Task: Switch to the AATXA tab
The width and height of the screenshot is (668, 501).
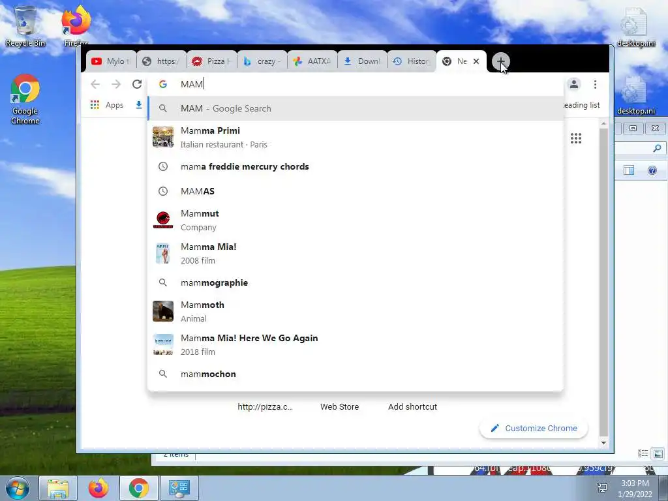Action: pyautogui.click(x=312, y=61)
